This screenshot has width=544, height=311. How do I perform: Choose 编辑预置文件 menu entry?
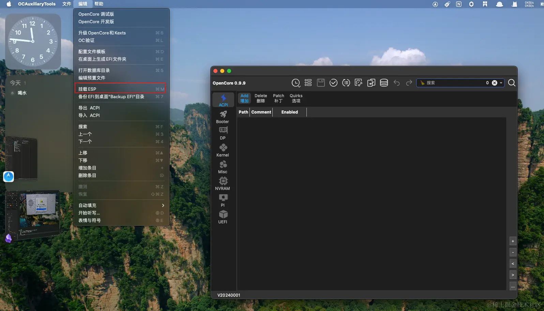[121, 78]
